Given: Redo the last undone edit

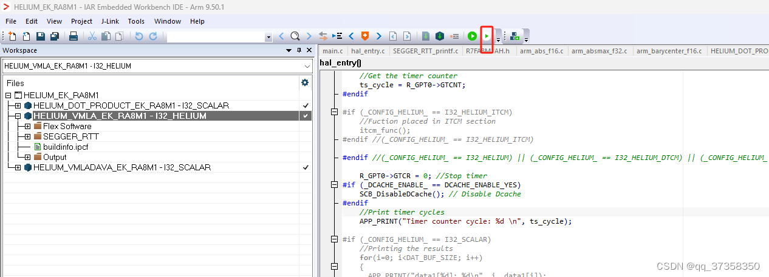Looking at the screenshot, I should [152, 36].
